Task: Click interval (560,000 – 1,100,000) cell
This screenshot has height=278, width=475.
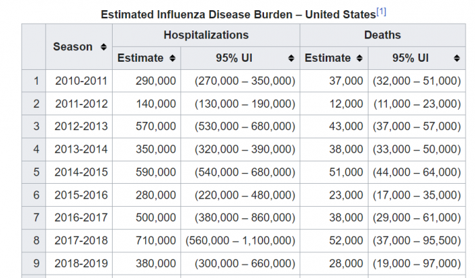Action: [x=240, y=241]
